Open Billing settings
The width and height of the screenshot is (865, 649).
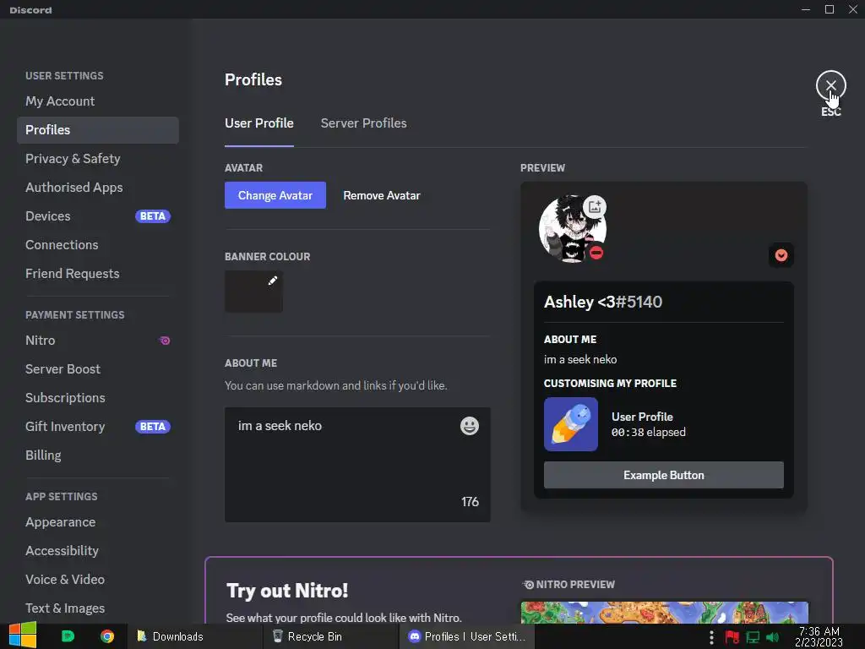pos(98,455)
